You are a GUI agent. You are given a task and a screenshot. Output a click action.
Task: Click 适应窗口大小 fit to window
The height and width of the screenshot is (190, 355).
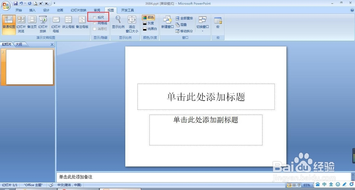coord(132,24)
